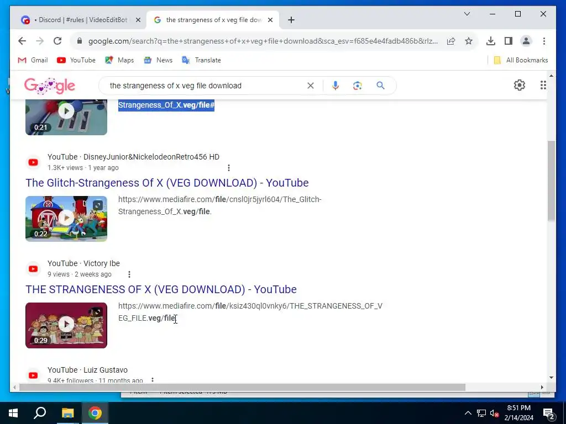Go back with the browser back arrow
566x424 pixels.
point(22,41)
